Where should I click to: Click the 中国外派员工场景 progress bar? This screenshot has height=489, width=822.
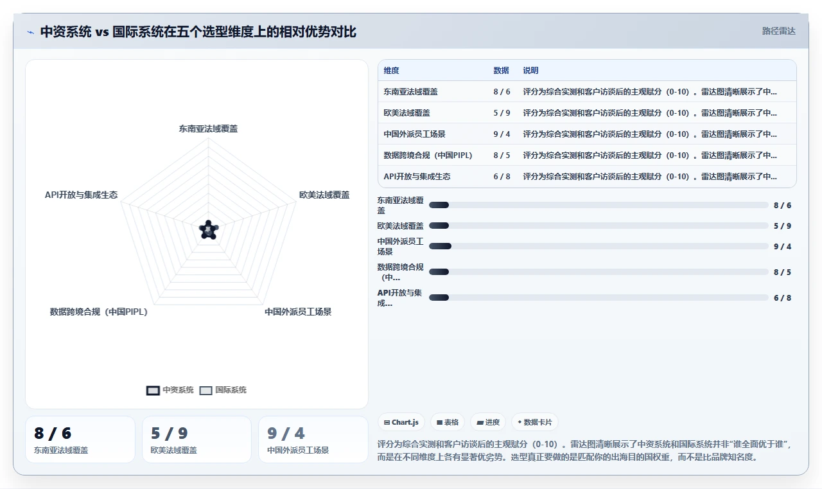(x=599, y=246)
